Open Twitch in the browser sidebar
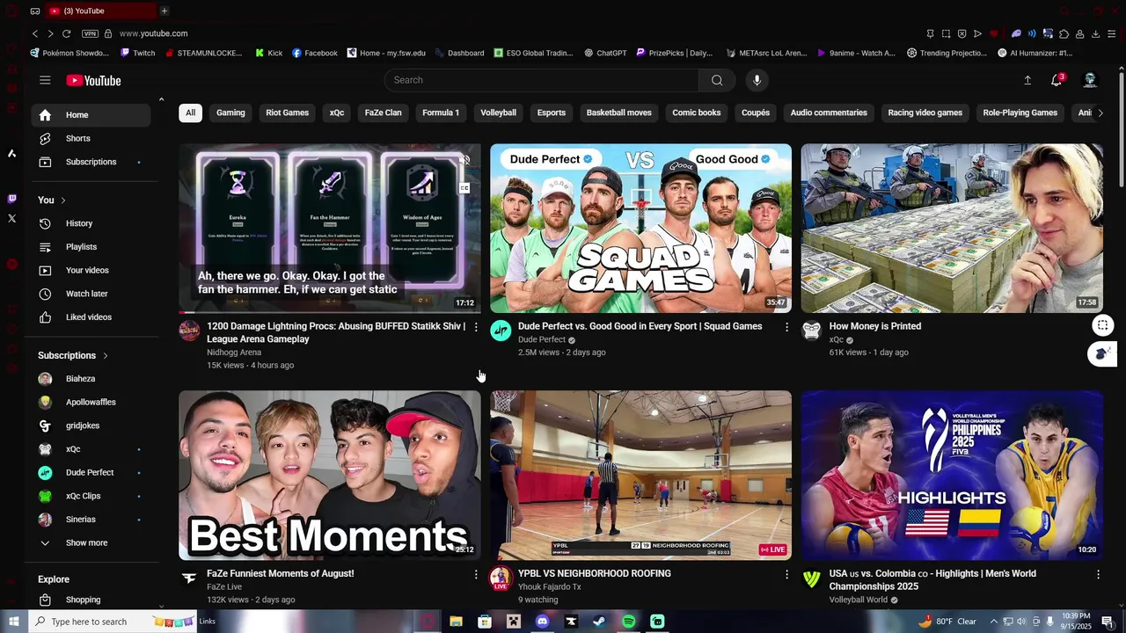Image resolution: width=1126 pixels, height=633 pixels. click(11, 199)
